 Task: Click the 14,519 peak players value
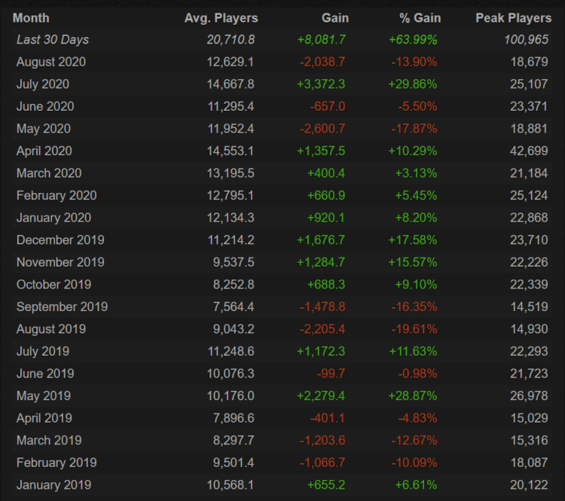click(x=530, y=307)
